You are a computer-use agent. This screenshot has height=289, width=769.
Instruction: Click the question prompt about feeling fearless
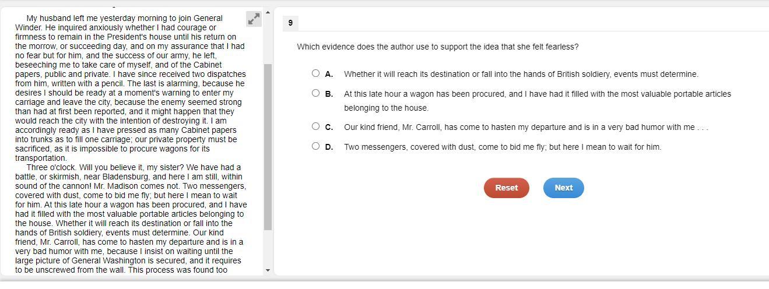(438, 47)
